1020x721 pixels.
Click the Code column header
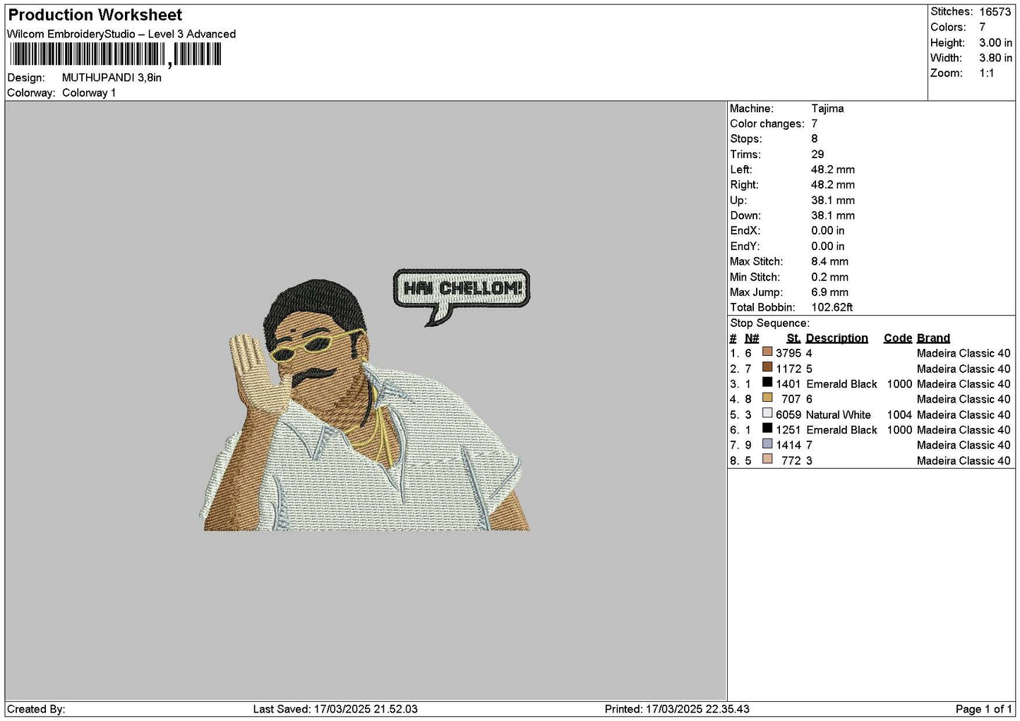point(898,338)
